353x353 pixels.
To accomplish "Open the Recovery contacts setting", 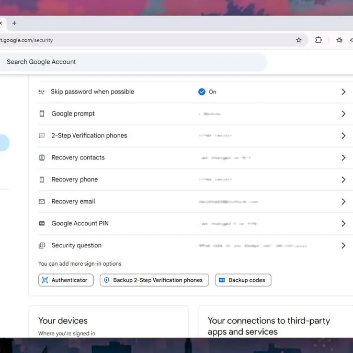I will tap(196, 158).
